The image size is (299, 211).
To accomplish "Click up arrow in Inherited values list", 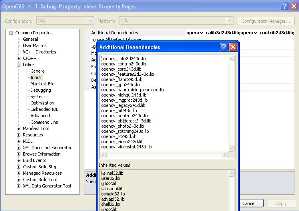I will [231, 173].
